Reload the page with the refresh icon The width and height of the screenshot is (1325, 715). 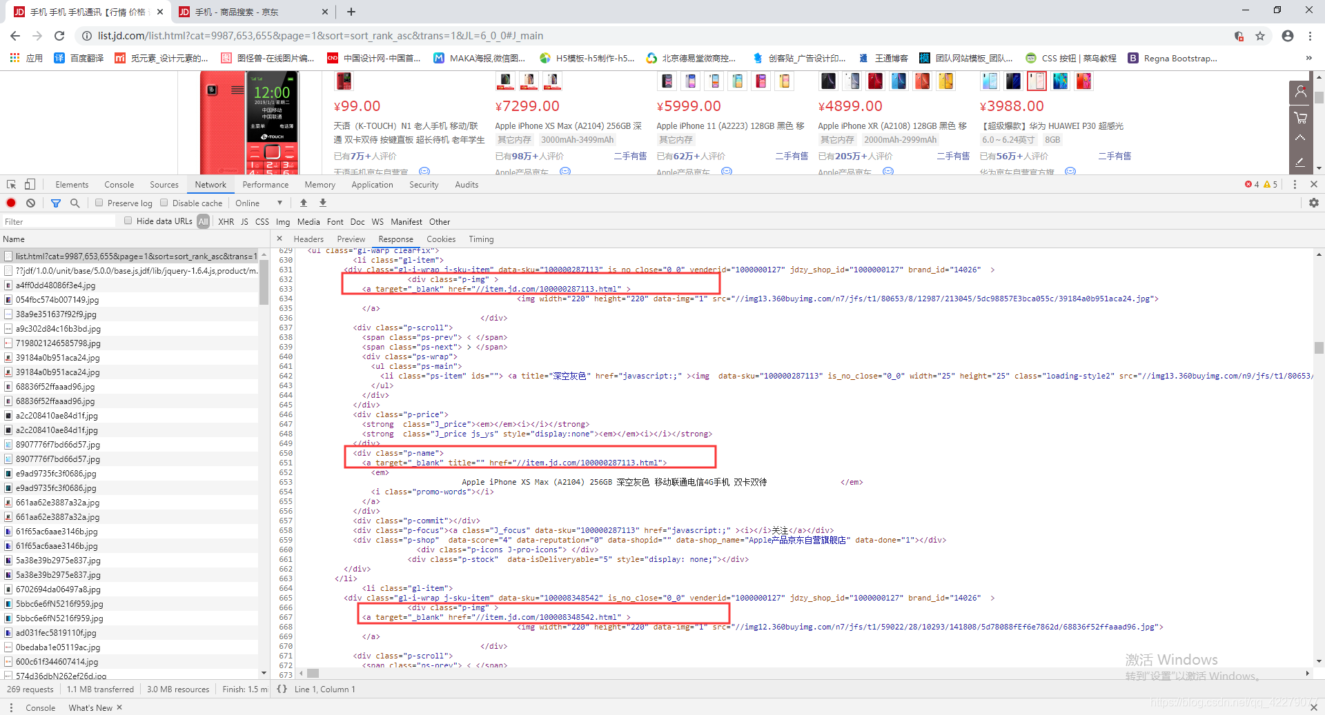[59, 36]
